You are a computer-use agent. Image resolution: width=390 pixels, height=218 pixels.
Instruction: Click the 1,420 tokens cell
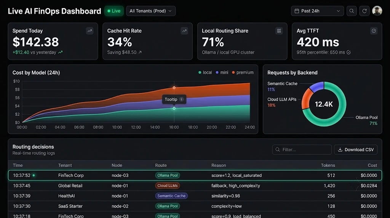[329, 186]
